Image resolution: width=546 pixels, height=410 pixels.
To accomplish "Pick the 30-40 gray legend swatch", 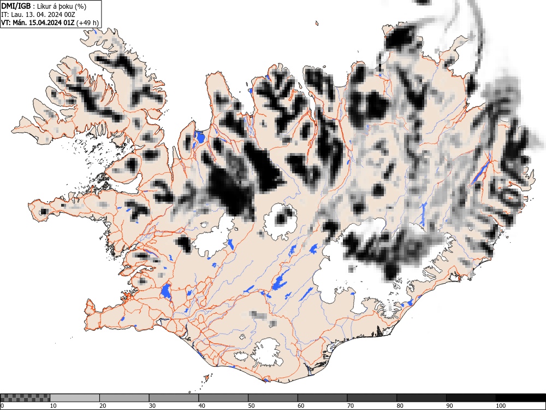I will (x=174, y=397).
